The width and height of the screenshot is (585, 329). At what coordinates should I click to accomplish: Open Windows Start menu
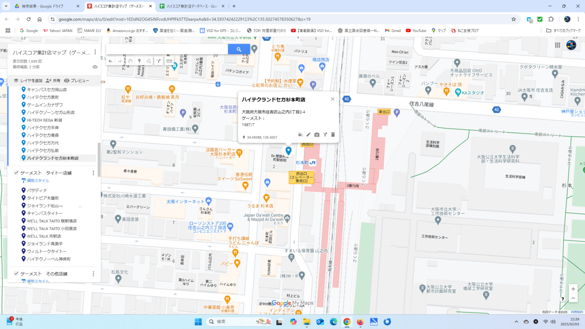point(198,322)
